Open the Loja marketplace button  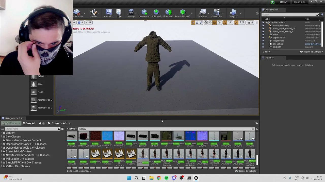coord(119,13)
